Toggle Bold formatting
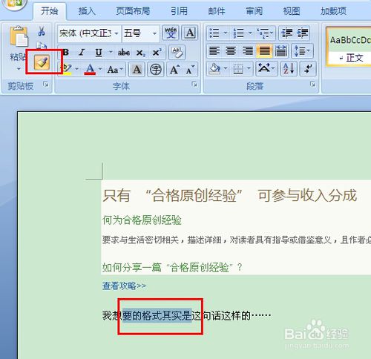This screenshot has height=359, width=371. [x=66, y=52]
